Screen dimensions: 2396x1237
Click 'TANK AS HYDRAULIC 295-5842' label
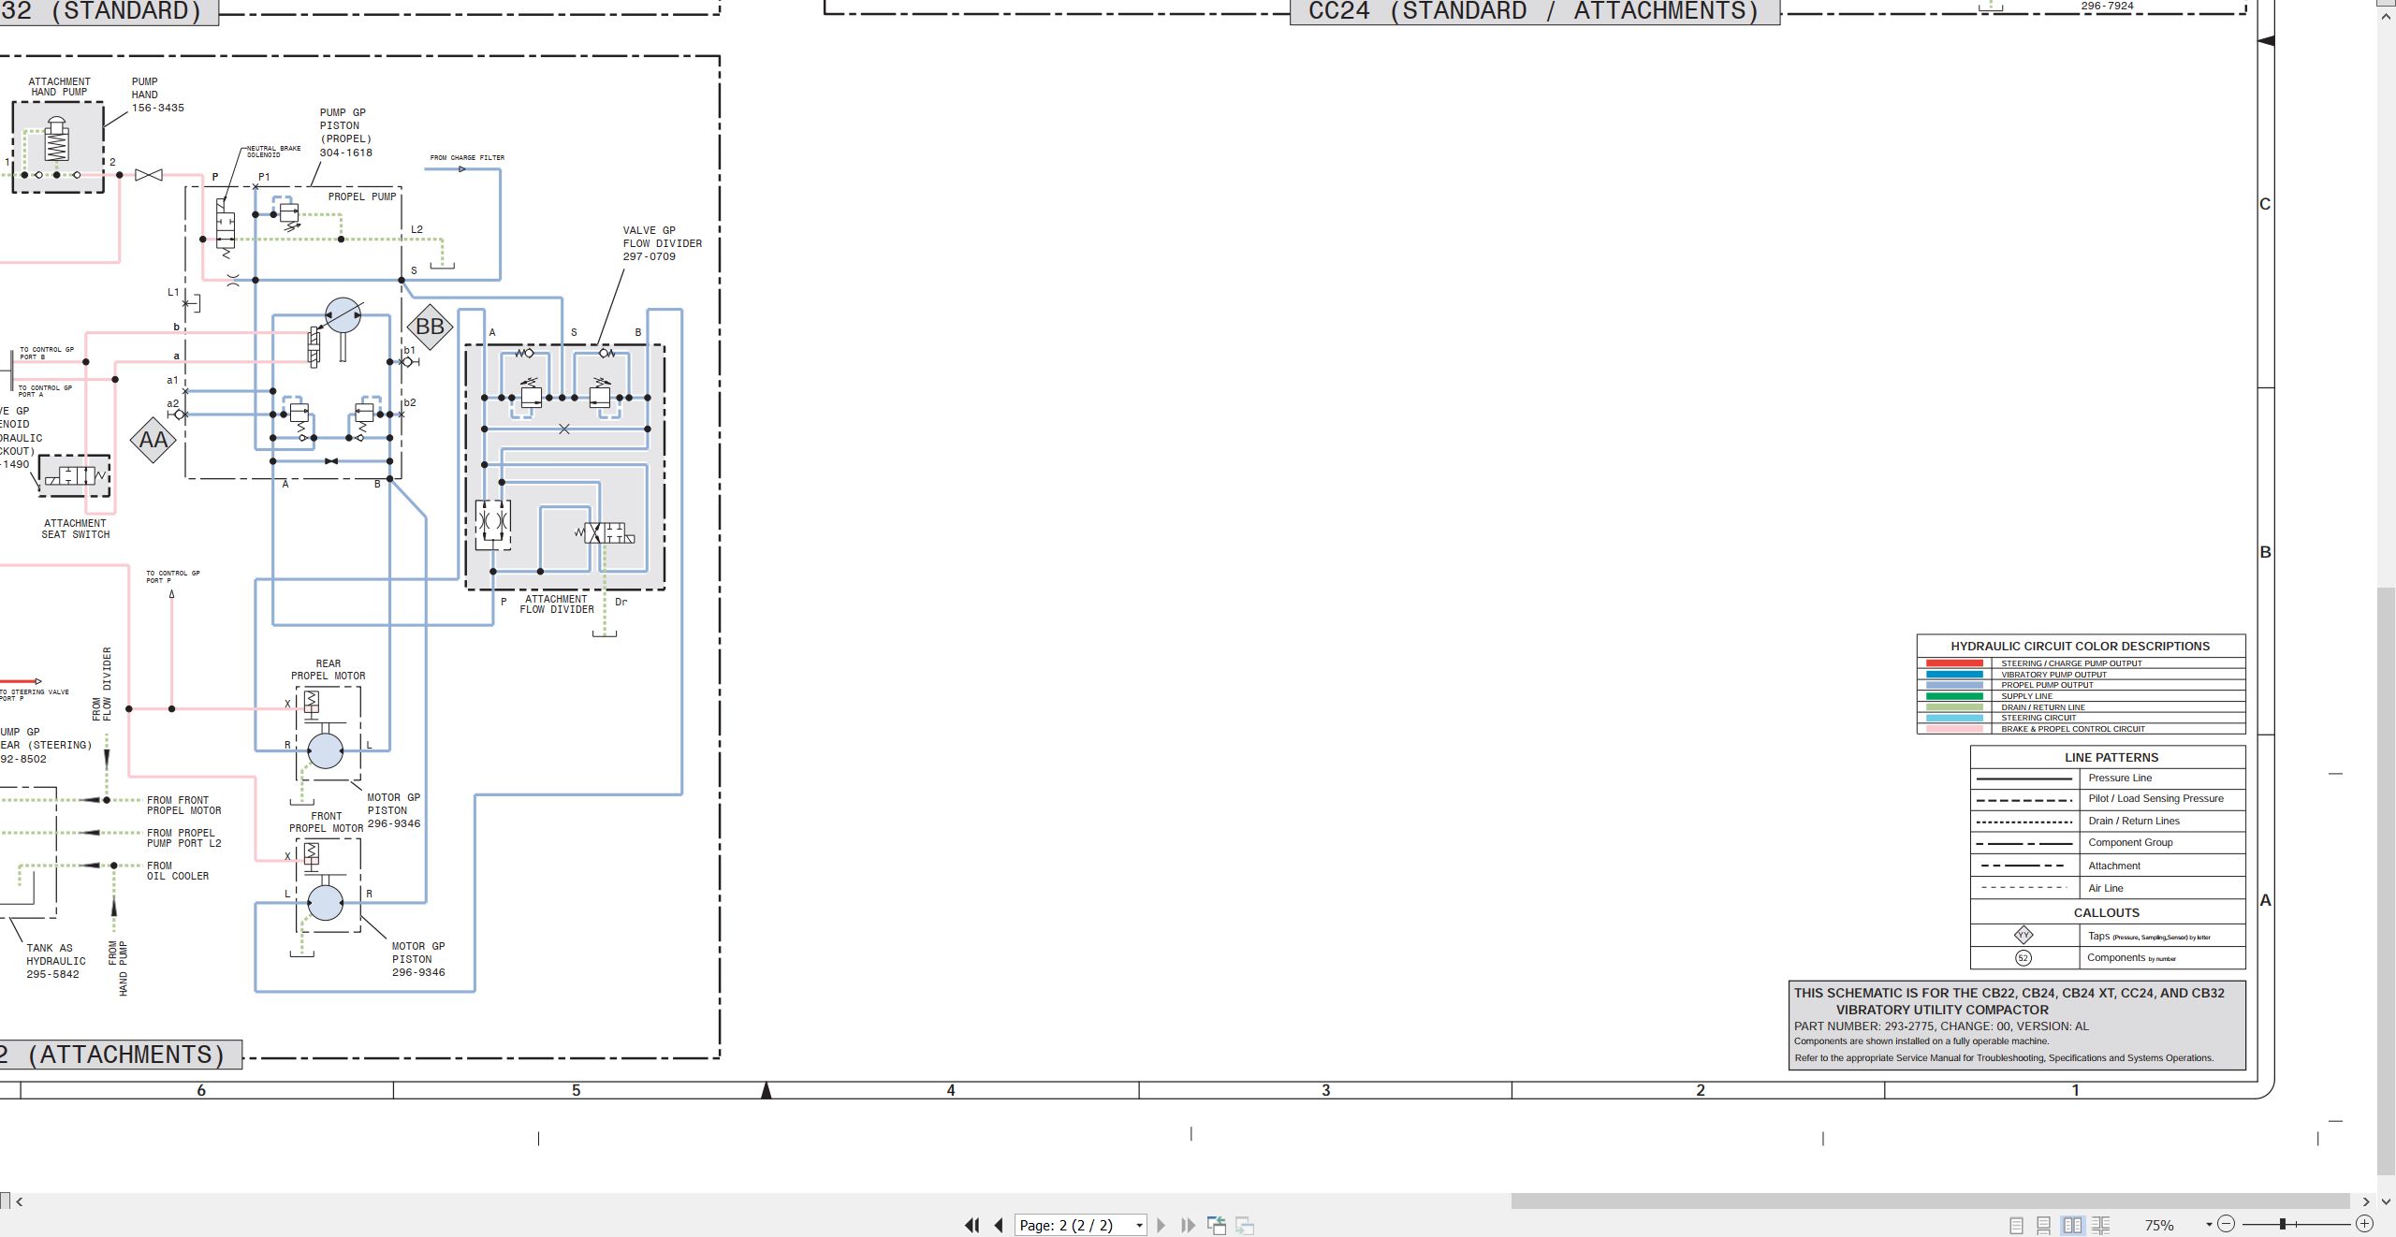click(55, 961)
